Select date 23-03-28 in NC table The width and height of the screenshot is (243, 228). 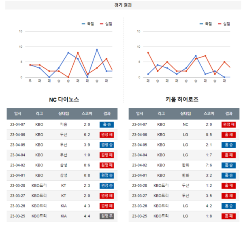tap(18, 185)
